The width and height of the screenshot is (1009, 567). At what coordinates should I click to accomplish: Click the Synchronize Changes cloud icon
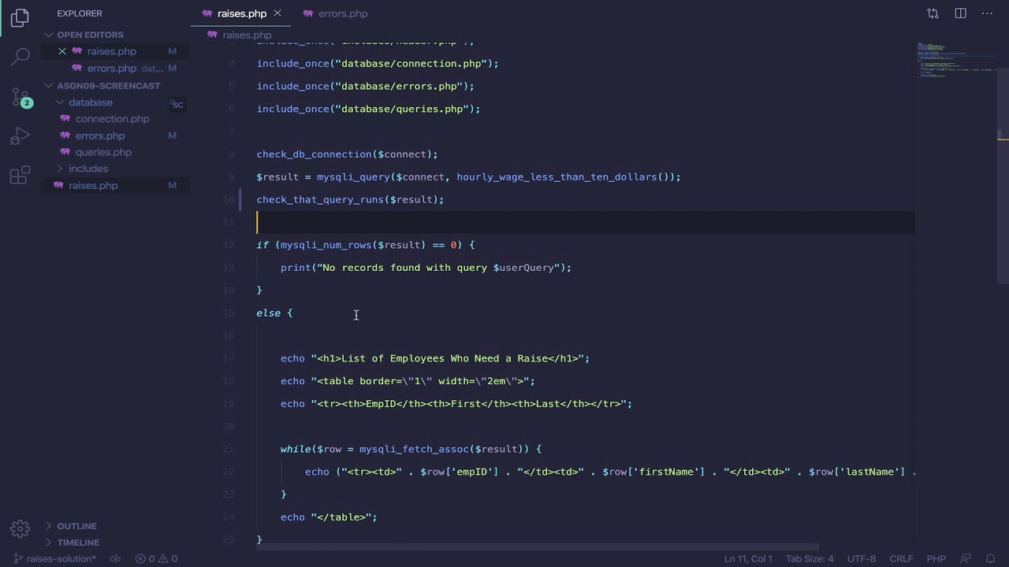click(115, 559)
